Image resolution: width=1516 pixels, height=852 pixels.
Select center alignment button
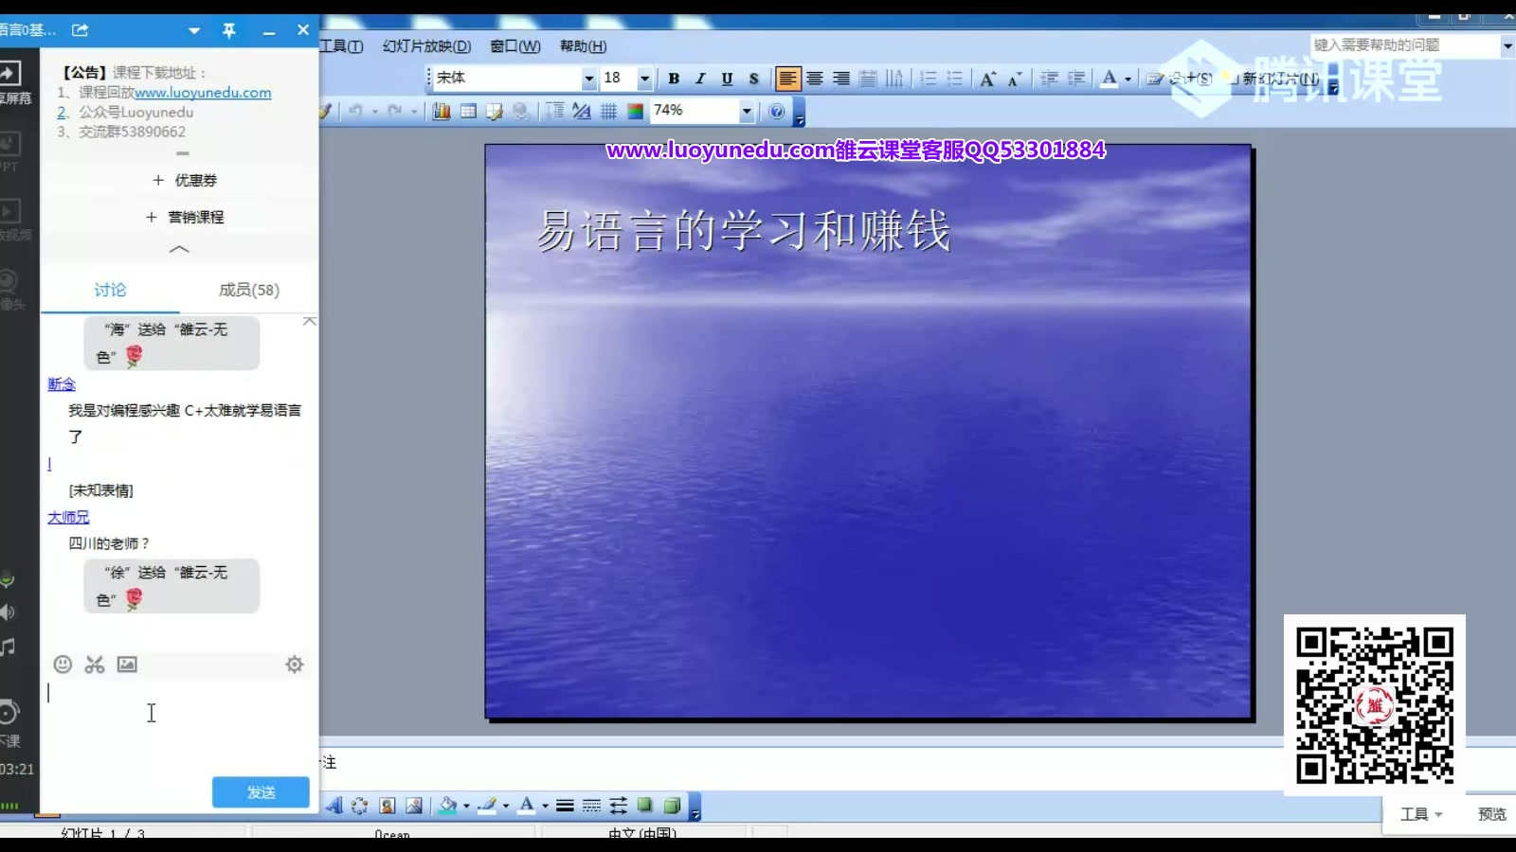(815, 79)
